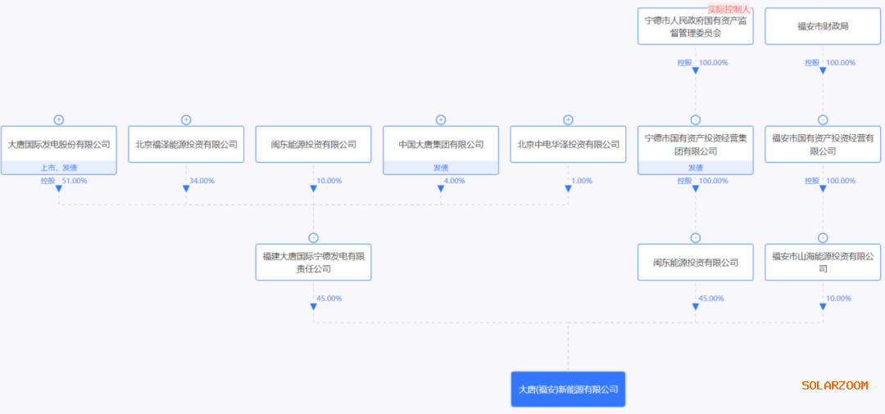This screenshot has height=414, width=885.
Task: Collapse the 福安市国有资产投资经营有限公司 branch
Action: click(823, 119)
